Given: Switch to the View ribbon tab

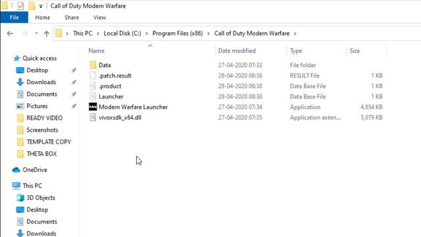Looking at the screenshot, I should click(99, 18).
